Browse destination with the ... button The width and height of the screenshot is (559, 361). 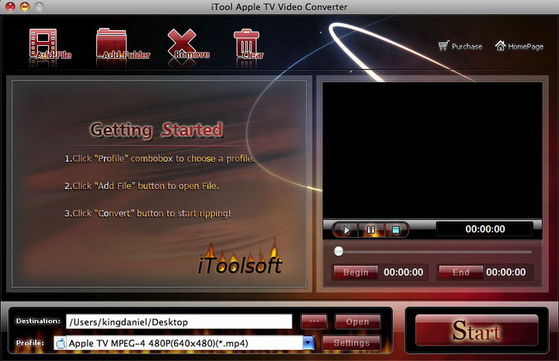point(314,321)
